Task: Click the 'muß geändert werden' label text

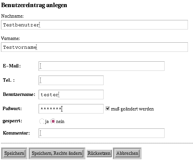Action: pos(132,109)
